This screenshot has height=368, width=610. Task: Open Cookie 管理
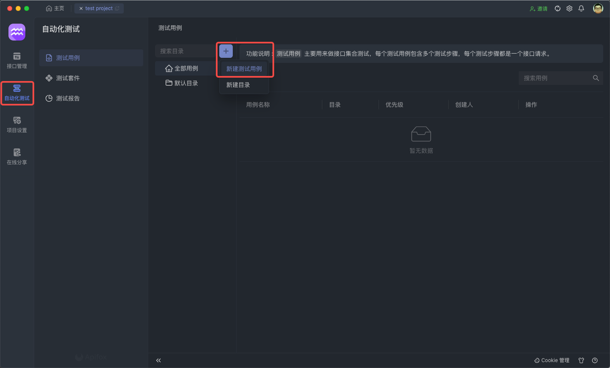(552, 360)
